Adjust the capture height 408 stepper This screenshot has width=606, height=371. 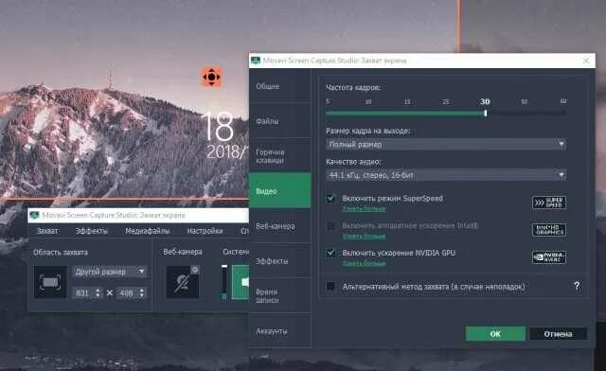(142, 293)
